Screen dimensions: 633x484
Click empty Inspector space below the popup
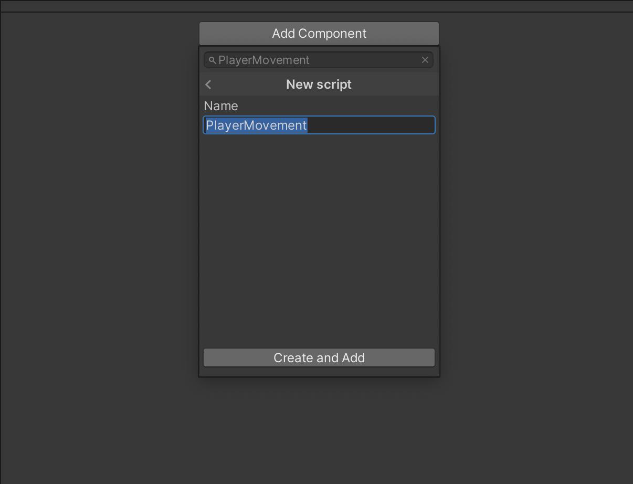(319, 430)
